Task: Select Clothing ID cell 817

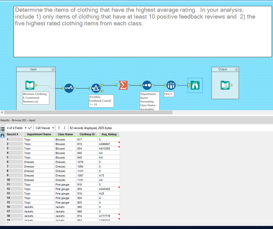Action: point(87,139)
